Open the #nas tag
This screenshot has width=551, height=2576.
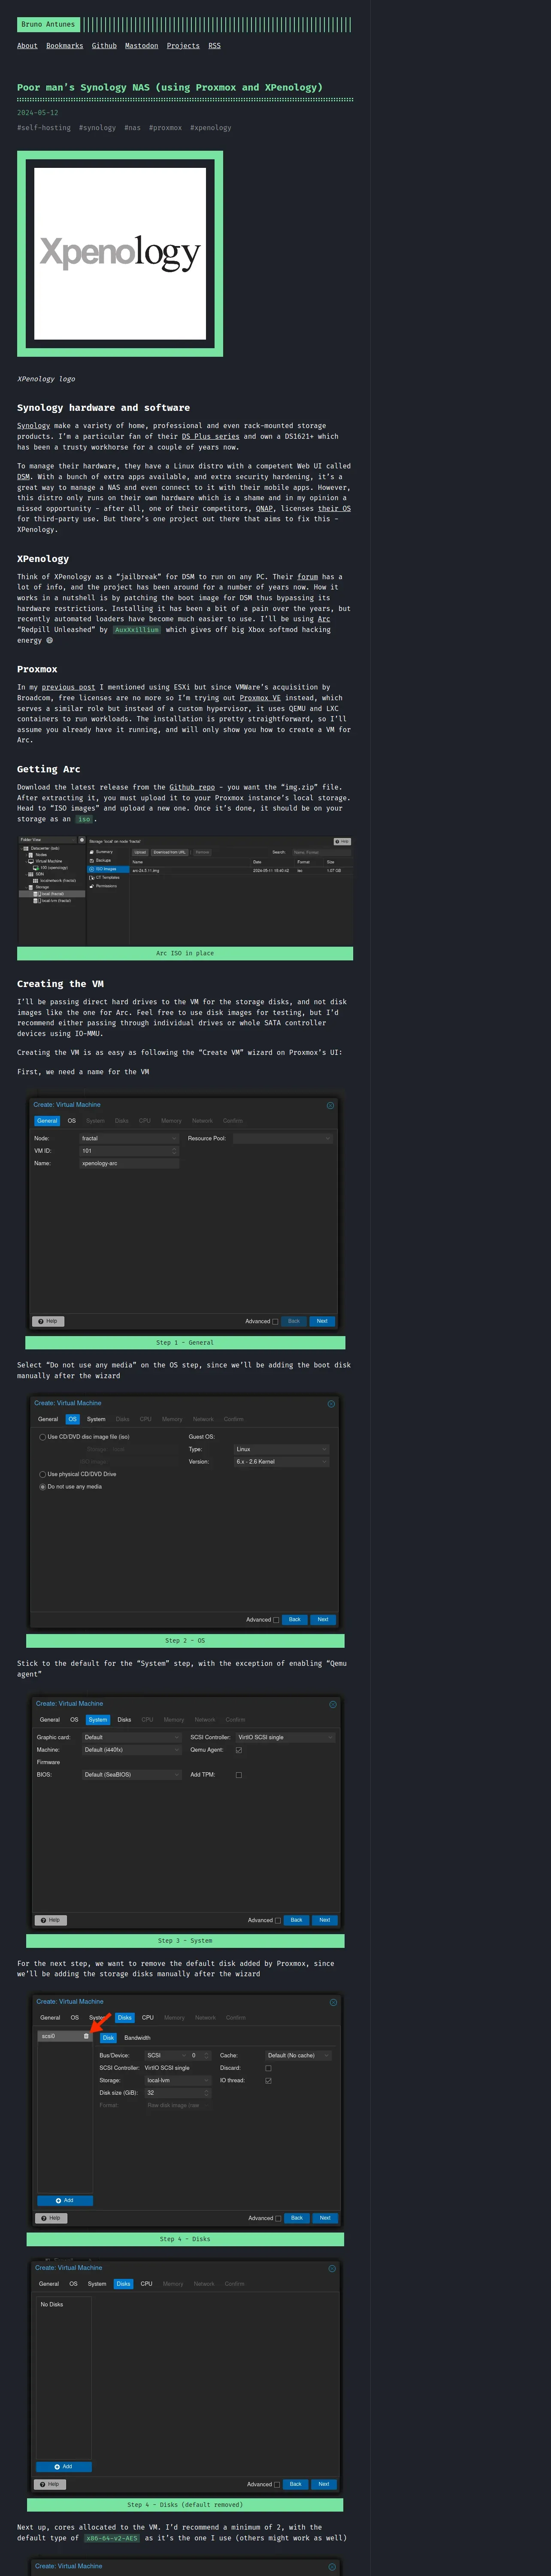click(x=132, y=127)
